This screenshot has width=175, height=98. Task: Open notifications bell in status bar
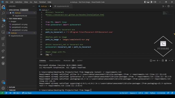coord(172,93)
